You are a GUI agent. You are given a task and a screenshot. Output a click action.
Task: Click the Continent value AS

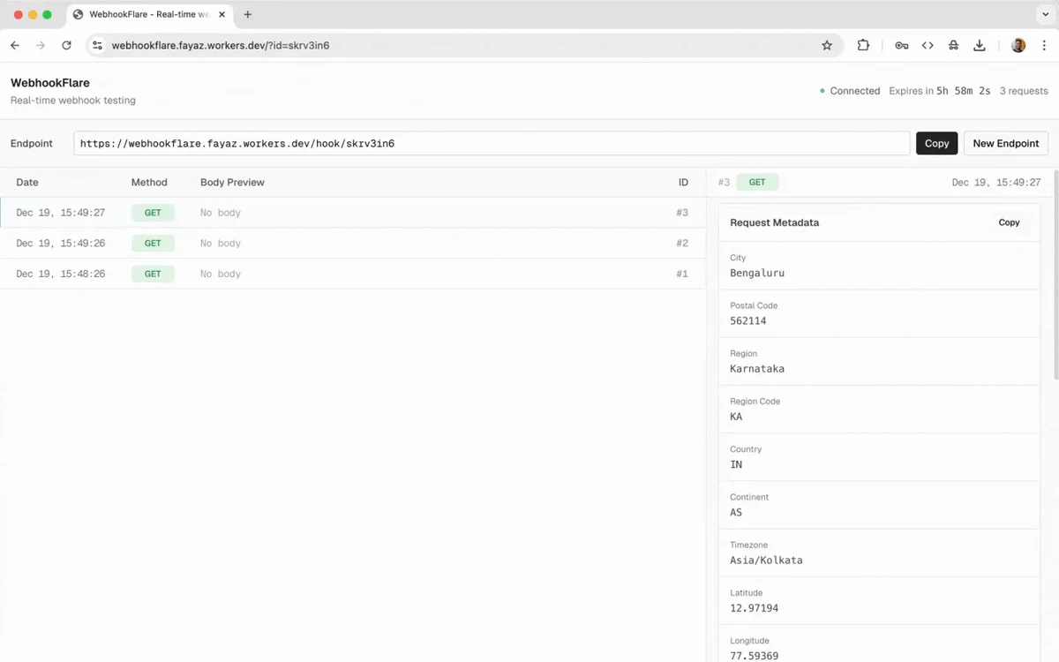click(736, 512)
